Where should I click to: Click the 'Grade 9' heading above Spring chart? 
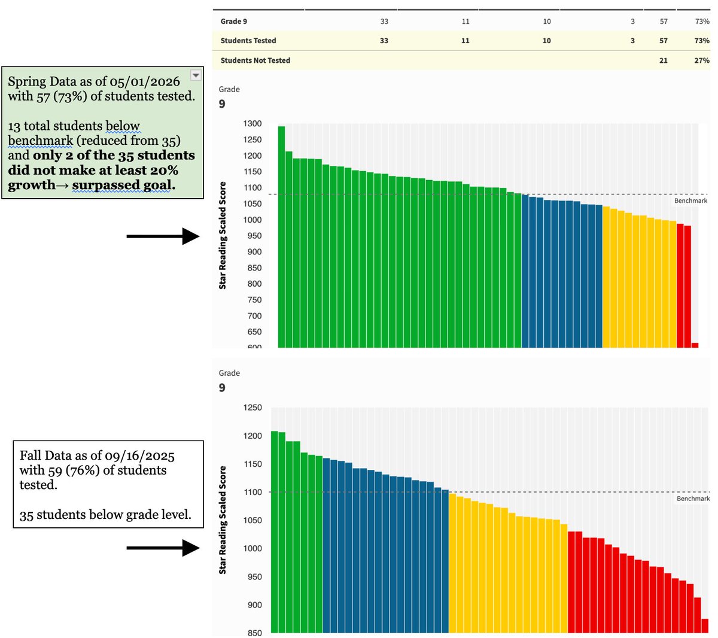(x=229, y=97)
